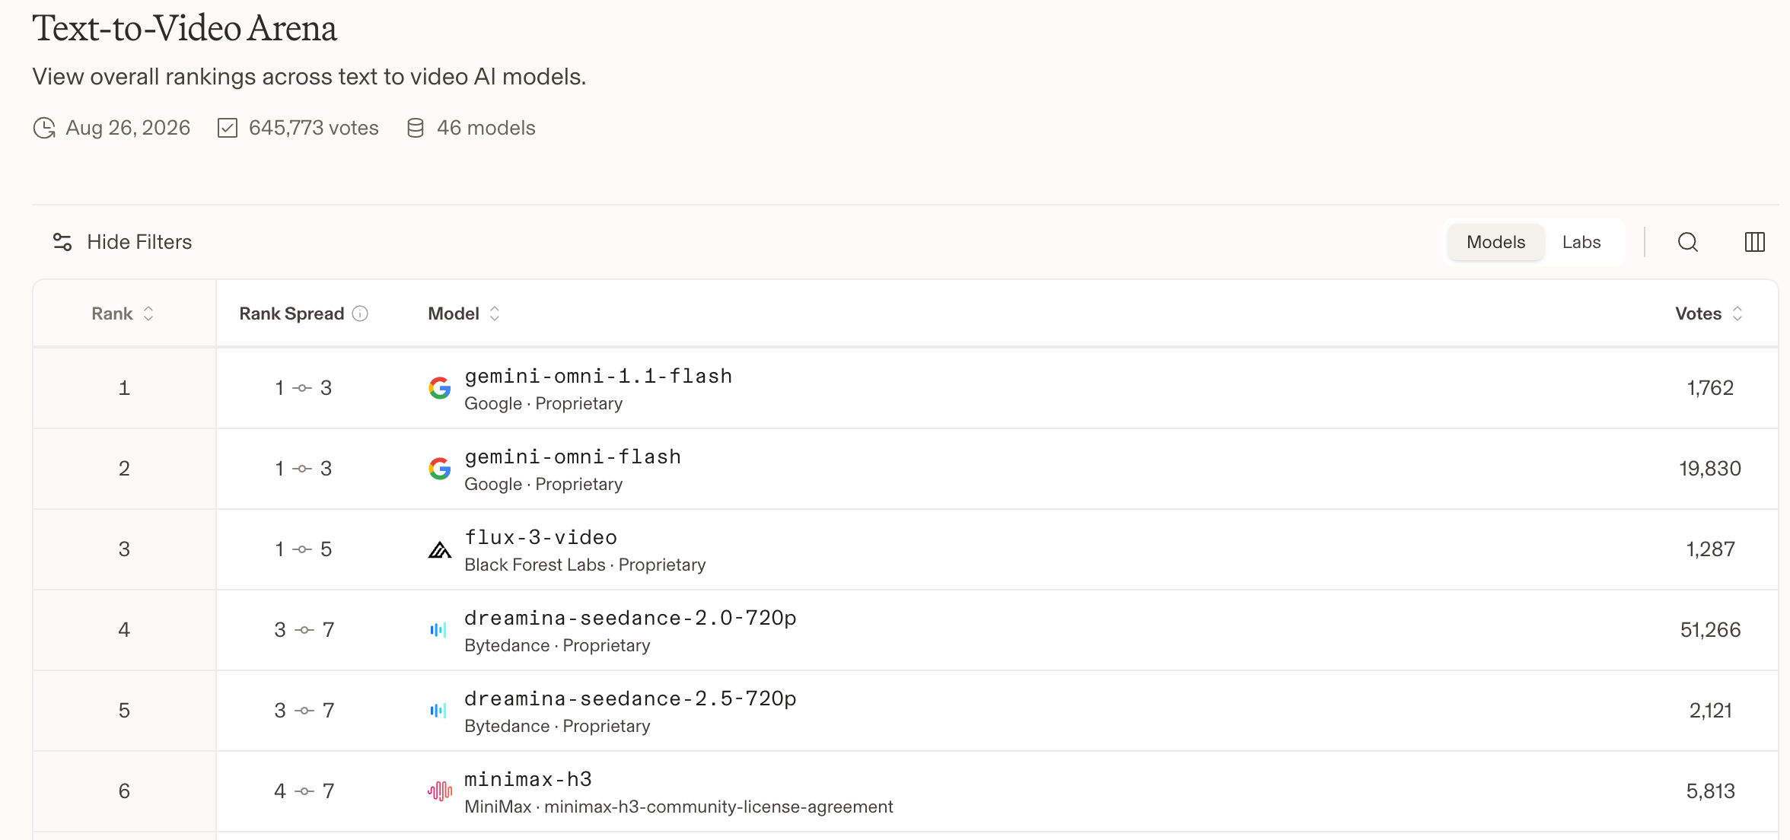The image size is (1790, 840).
Task: Click the Aug 26, 2026 date
Action: pyautogui.click(x=128, y=128)
